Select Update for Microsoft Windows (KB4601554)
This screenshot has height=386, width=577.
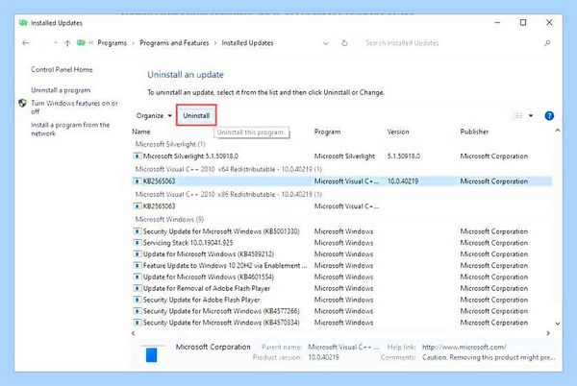[341, 277]
